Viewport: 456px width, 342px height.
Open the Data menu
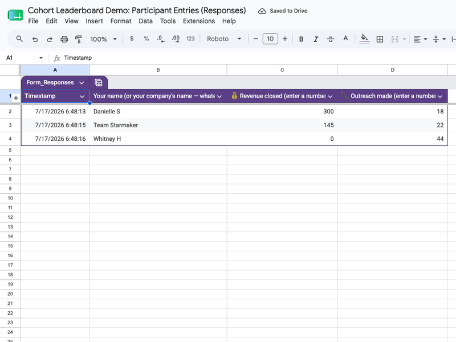[145, 21]
